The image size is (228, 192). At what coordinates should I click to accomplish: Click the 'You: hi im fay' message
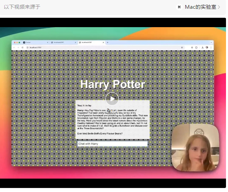[x=84, y=106]
